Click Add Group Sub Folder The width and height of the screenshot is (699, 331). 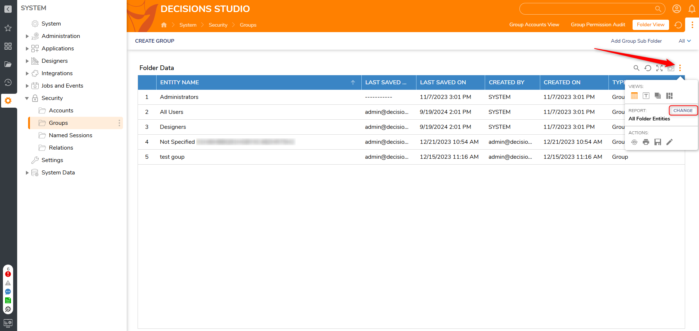(636, 41)
